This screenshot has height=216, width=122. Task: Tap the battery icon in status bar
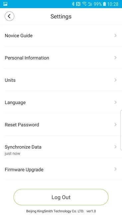tap(104, 4)
